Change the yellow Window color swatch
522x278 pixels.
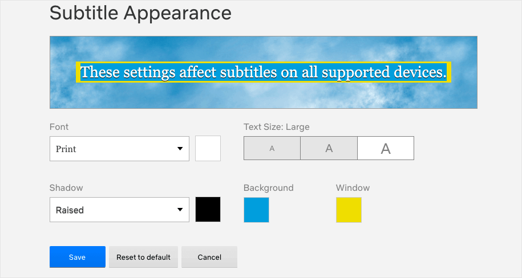point(349,210)
